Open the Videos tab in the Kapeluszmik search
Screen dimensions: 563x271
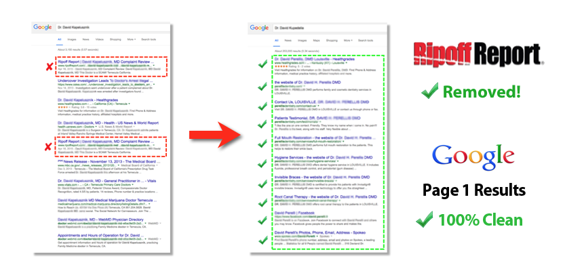(100, 39)
